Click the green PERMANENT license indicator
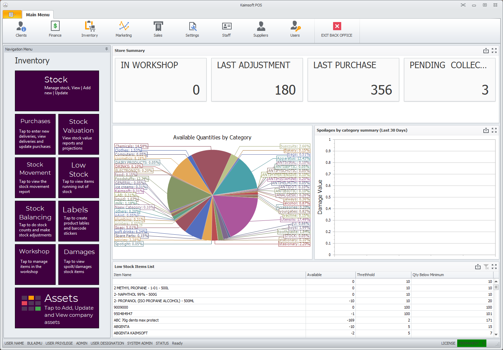 [x=472, y=343]
